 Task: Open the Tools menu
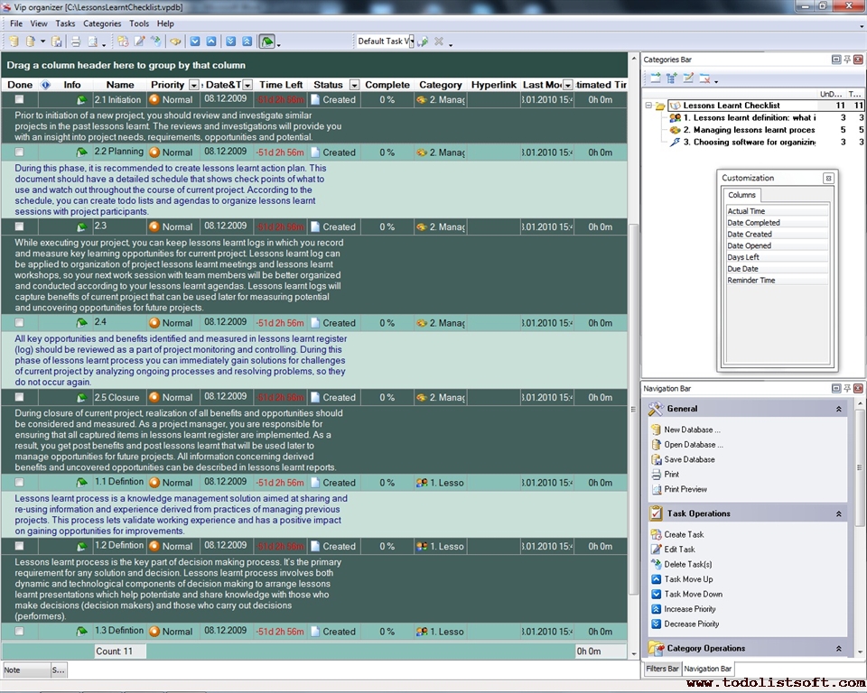[139, 23]
